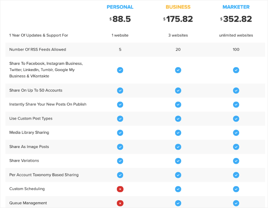
Task: Click the $88.5 Personal price
Action: coord(120,19)
